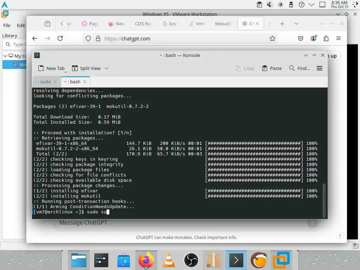Viewport: 360px width, 270px height.
Task: Close the sudo Konsole tab
Action: click(x=55, y=82)
